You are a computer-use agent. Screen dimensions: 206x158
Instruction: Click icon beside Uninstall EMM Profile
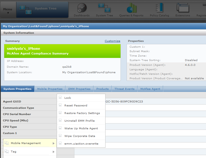[60, 120]
